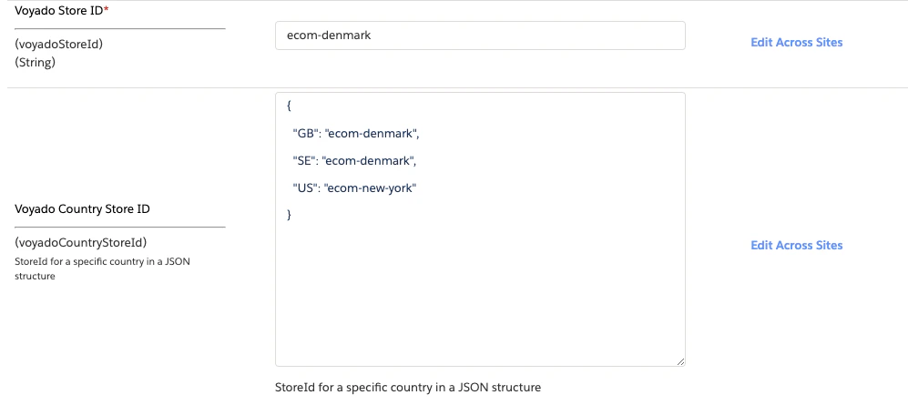Click the Voyado Country Store ID label
The height and width of the screenshot is (405, 908).
[82, 208]
